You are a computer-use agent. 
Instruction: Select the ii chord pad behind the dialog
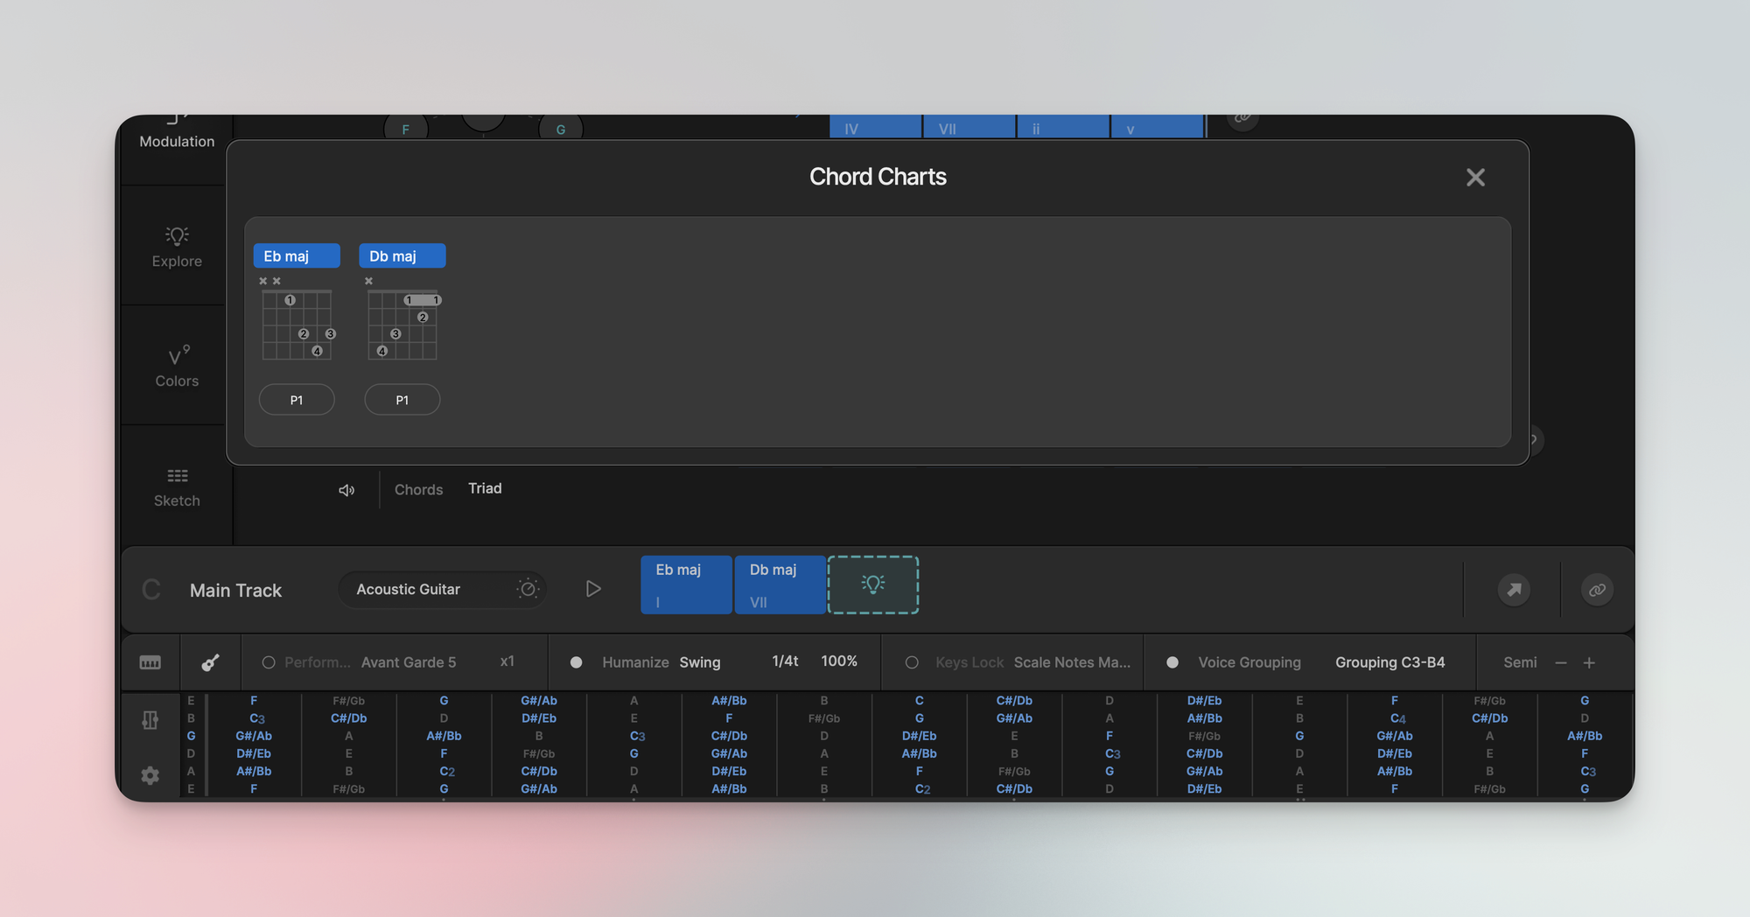click(x=1063, y=127)
